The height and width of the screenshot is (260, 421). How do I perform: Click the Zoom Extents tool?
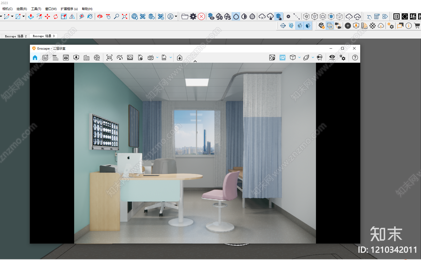tap(124, 17)
